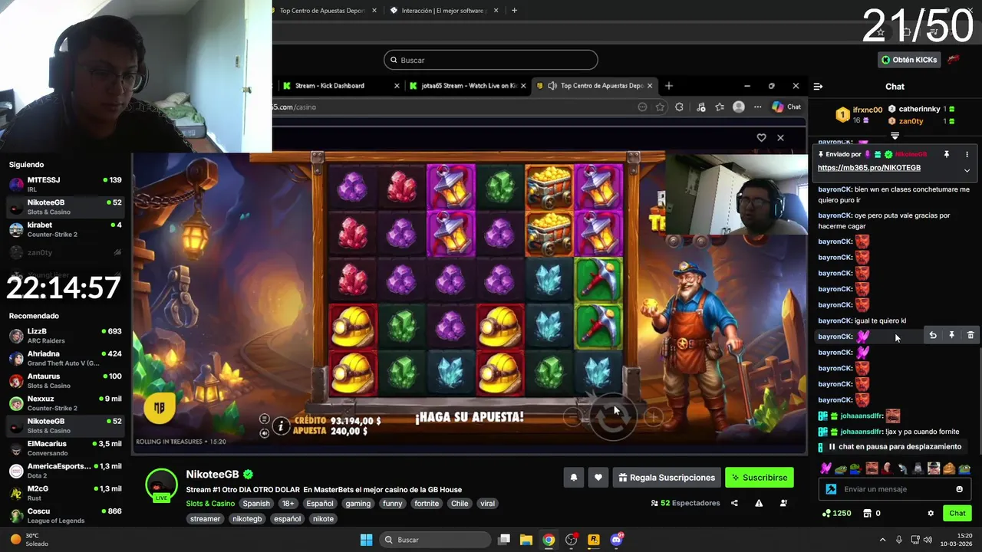
Task: Open a new tab in streamed browser
Action: click(x=668, y=86)
